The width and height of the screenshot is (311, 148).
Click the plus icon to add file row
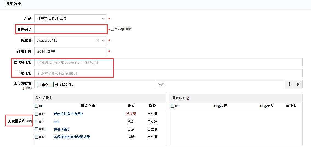pos(289,84)
